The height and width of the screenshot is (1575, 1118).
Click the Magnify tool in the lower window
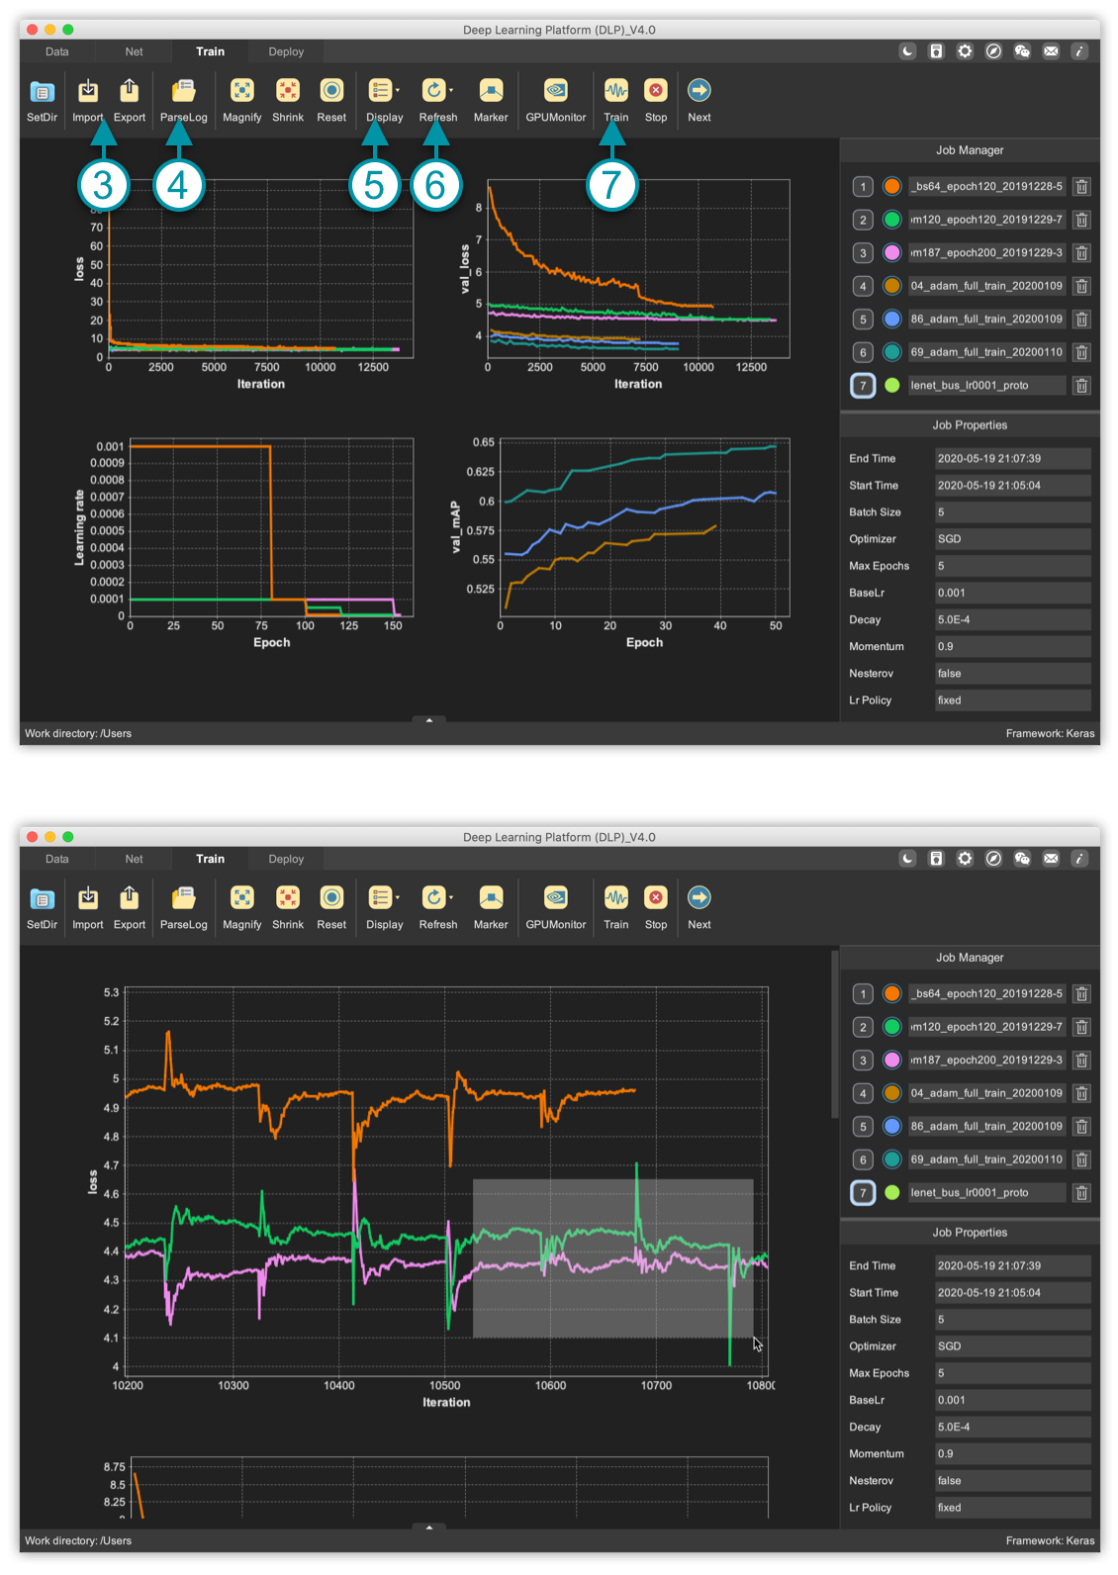(241, 899)
